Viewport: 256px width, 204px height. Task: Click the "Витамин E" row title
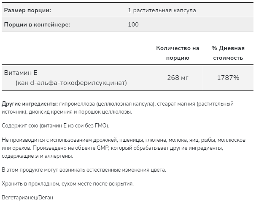click(x=21, y=72)
